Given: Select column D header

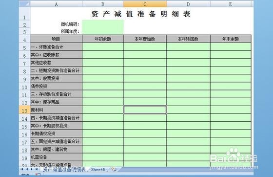Looking at the screenshot, I should (x=188, y=4).
